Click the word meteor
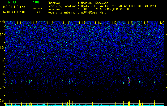The width and height of the screenshot is (167, 106). pyautogui.click(x=38, y=8)
